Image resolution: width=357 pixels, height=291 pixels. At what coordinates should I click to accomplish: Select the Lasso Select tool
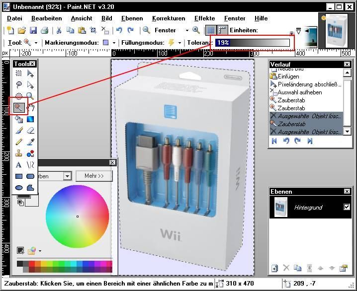[19, 85]
